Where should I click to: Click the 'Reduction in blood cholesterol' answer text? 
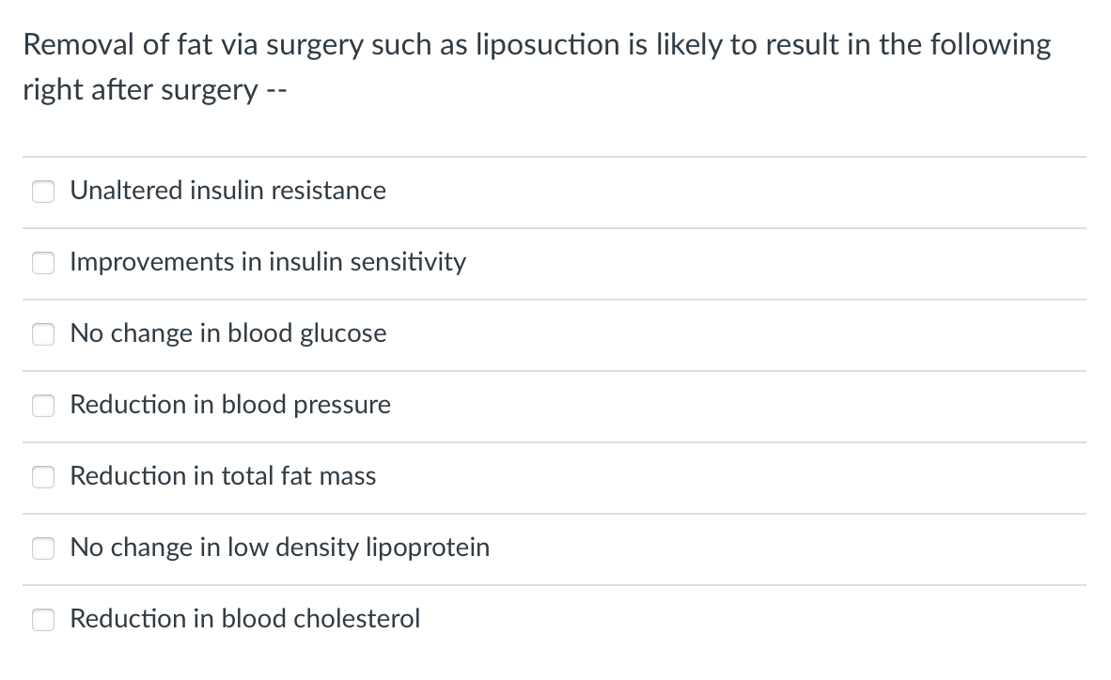click(x=245, y=619)
